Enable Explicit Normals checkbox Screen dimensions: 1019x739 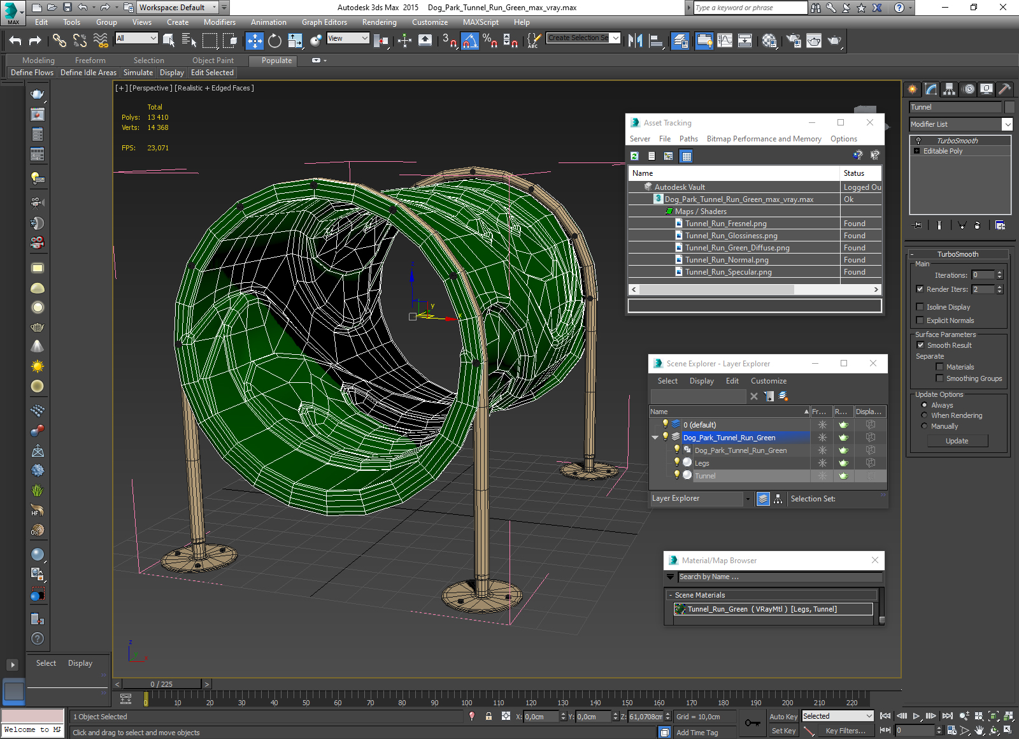tap(920, 320)
